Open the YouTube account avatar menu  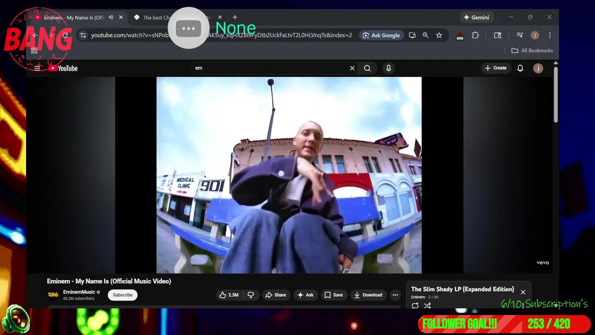[x=538, y=68]
